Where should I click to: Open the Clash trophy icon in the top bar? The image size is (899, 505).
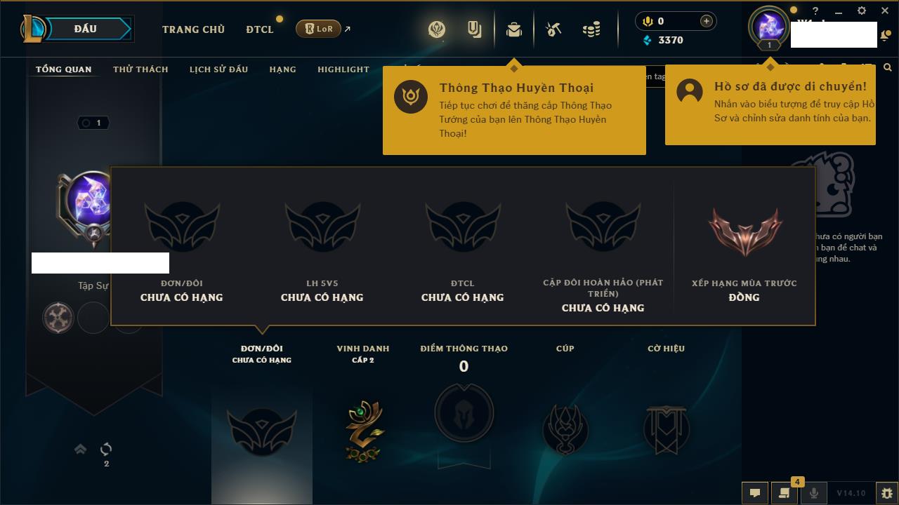pos(437,29)
